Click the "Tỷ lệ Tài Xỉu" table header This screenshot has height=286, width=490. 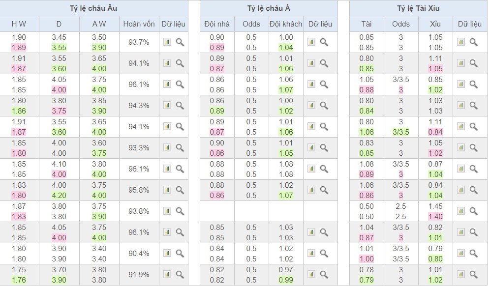pos(418,8)
